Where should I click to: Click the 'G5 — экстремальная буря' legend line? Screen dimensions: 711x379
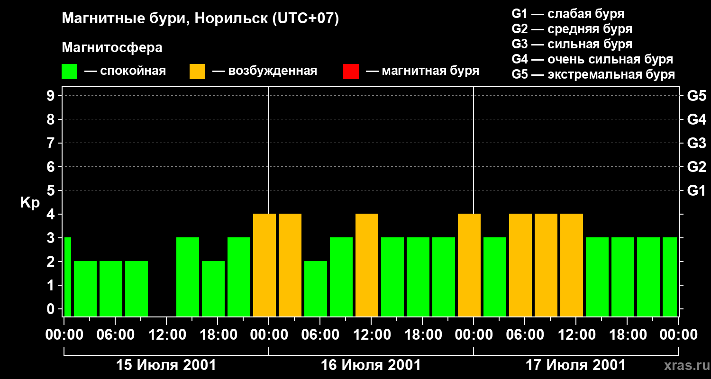[593, 74]
